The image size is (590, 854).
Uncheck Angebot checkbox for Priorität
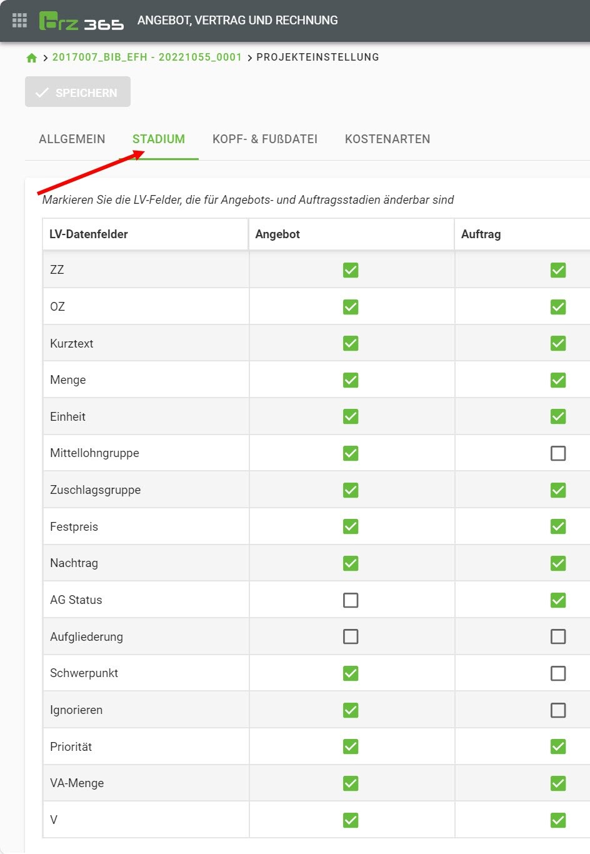tap(351, 746)
